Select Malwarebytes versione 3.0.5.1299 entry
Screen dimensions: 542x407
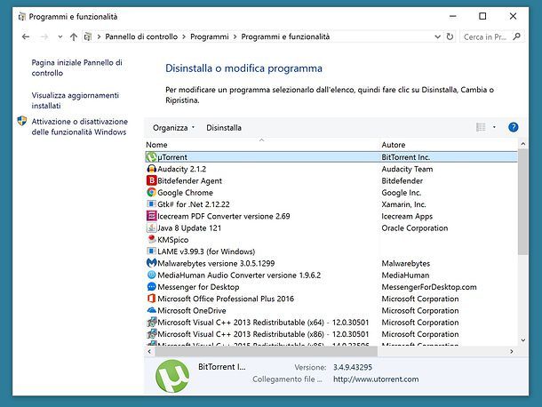(216, 263)
